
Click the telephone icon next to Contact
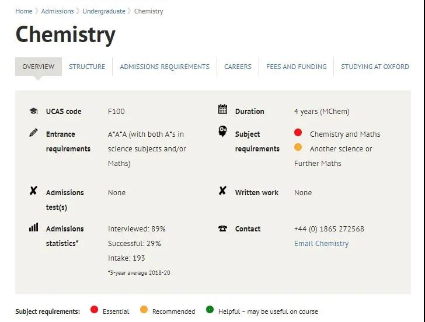pos(223,228)
